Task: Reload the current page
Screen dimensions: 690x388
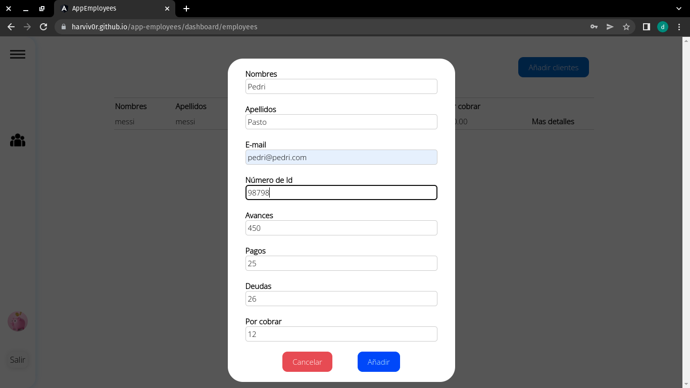Action: [x=43, y=27]
